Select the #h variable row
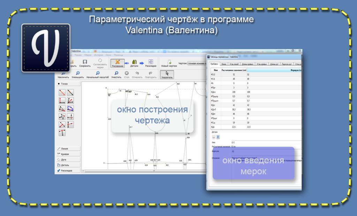This screenshot has width=357, height=216. point(256,83)
